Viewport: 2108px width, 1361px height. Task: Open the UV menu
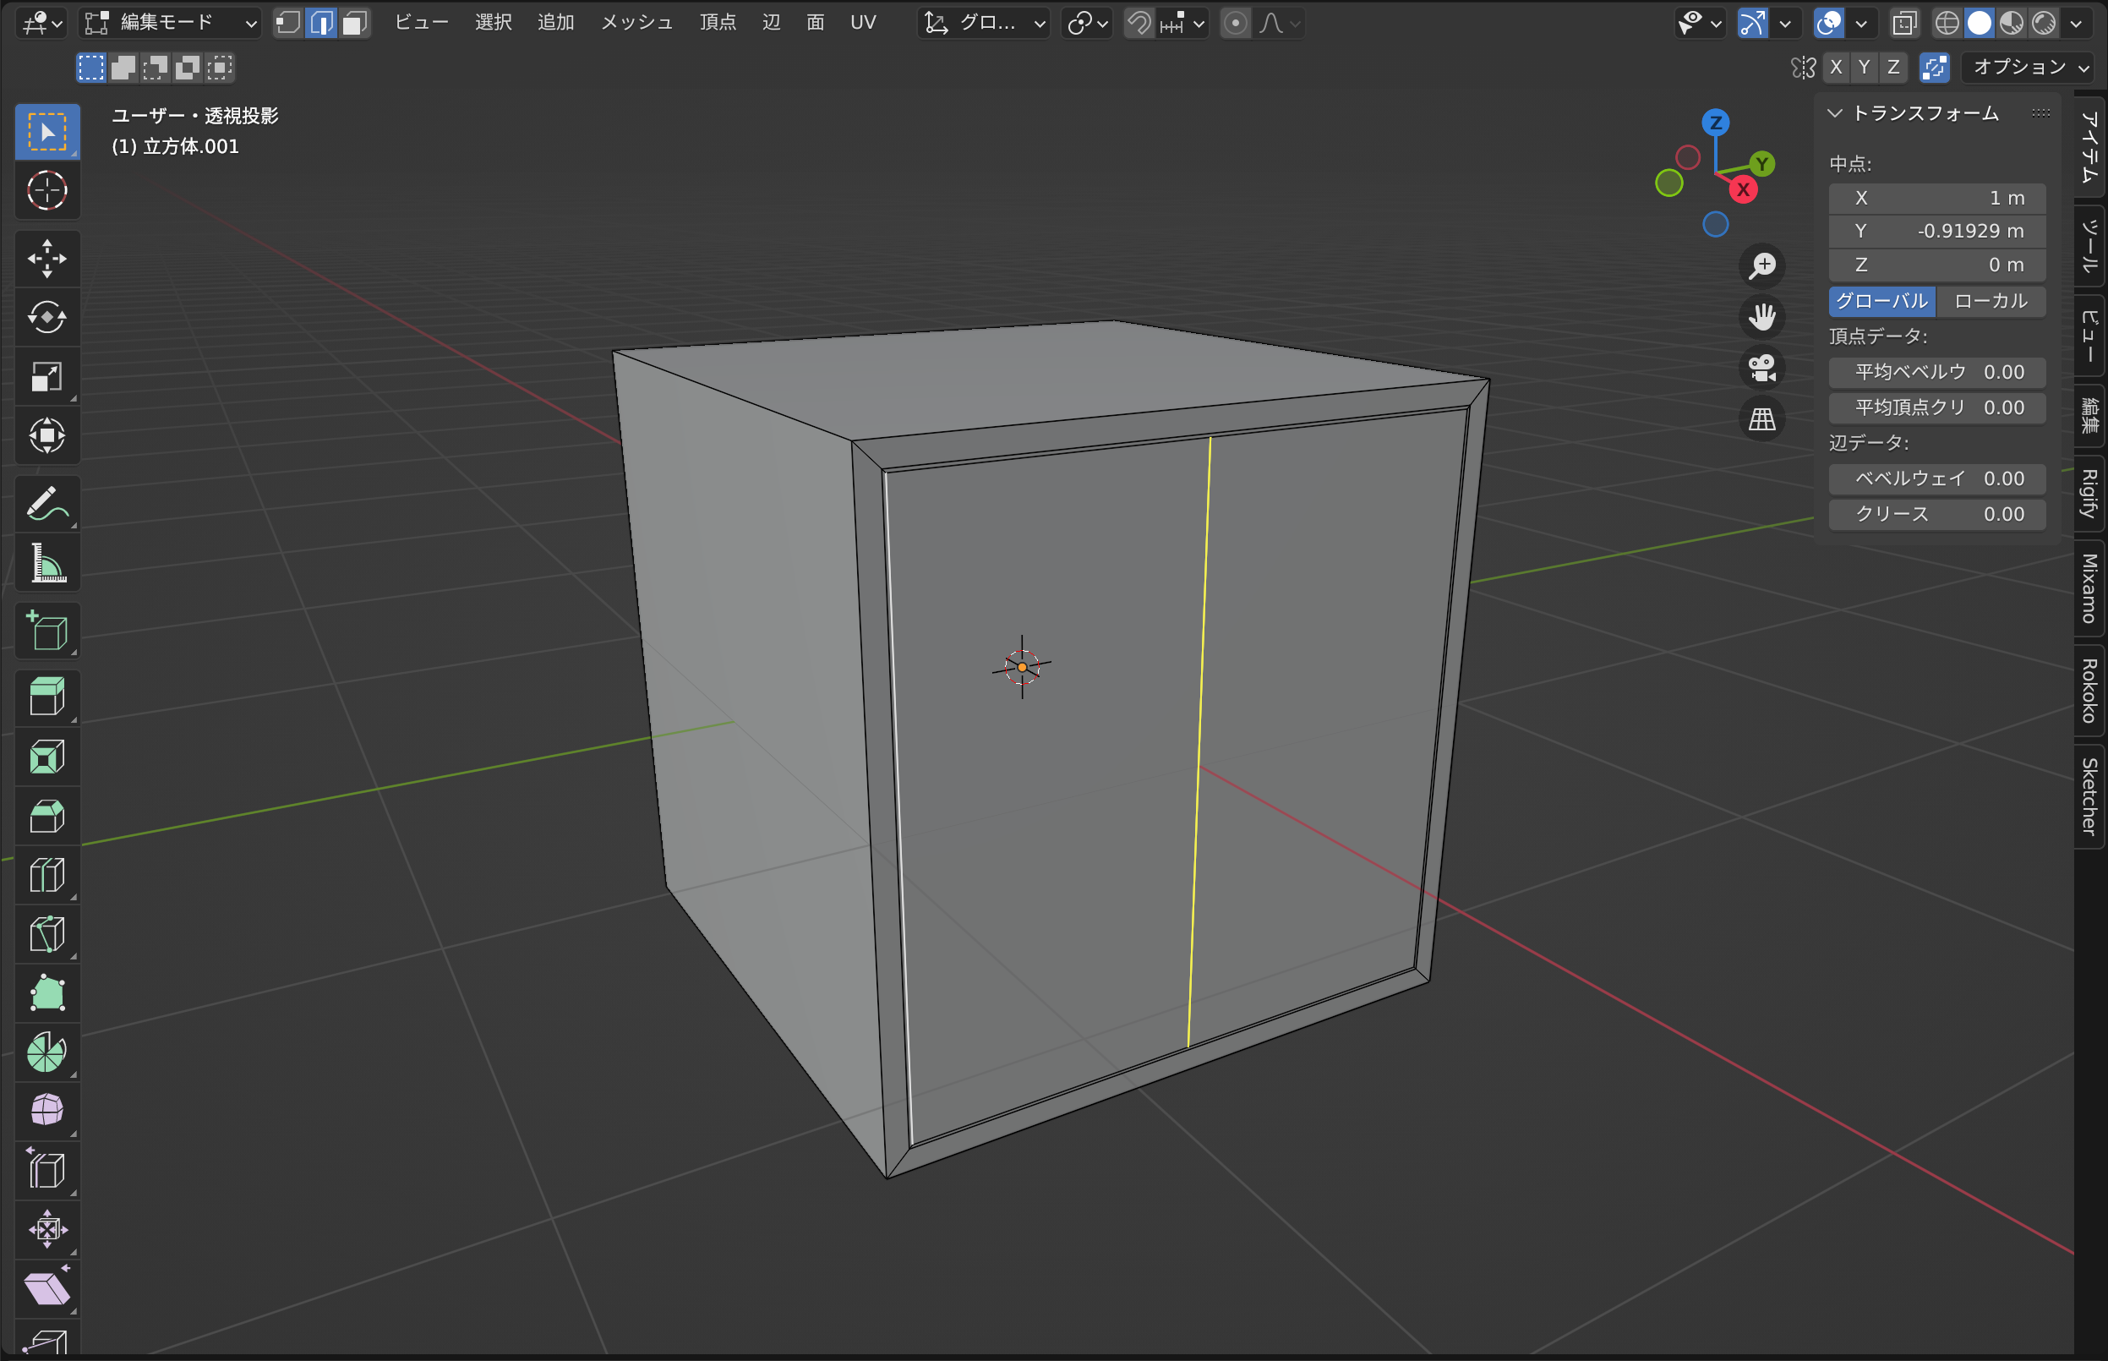(863, 22)
